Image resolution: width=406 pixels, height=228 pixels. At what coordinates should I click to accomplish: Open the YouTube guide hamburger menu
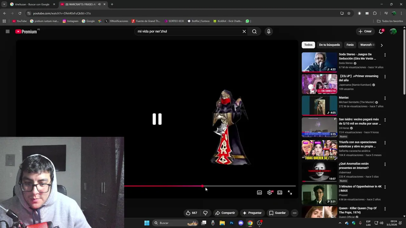(8, 31)
